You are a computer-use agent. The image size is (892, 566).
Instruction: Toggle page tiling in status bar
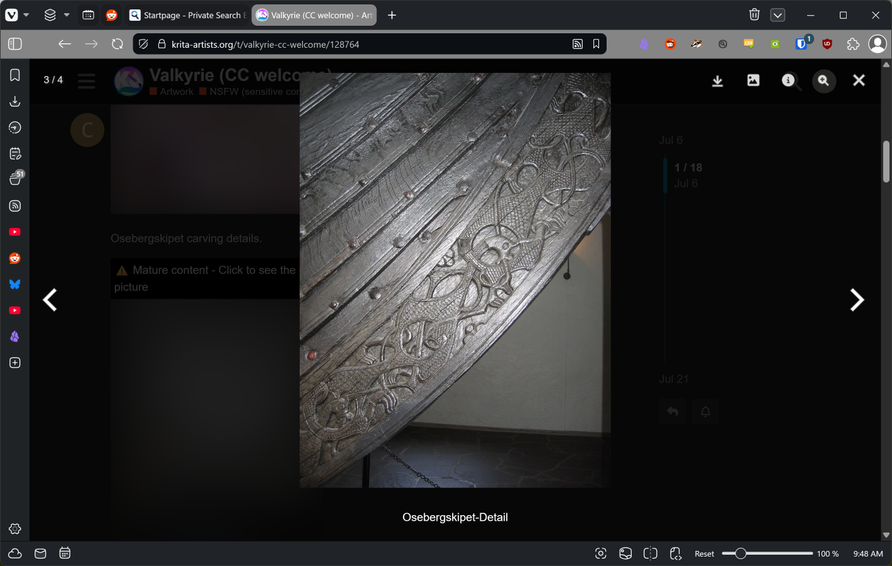click(x=650, y=553)
